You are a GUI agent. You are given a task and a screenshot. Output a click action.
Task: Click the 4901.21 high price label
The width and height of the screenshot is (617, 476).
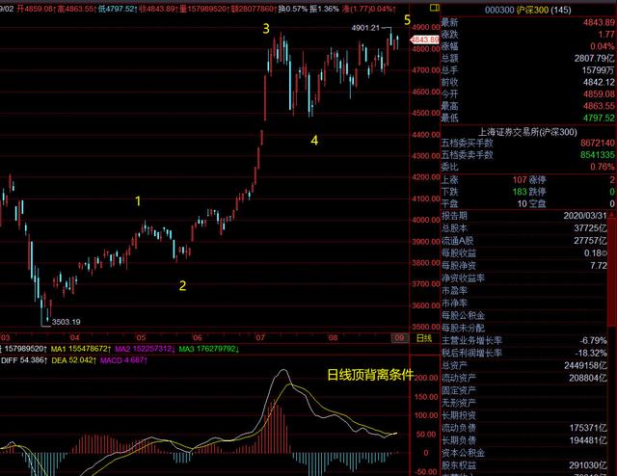click(365, 28)
